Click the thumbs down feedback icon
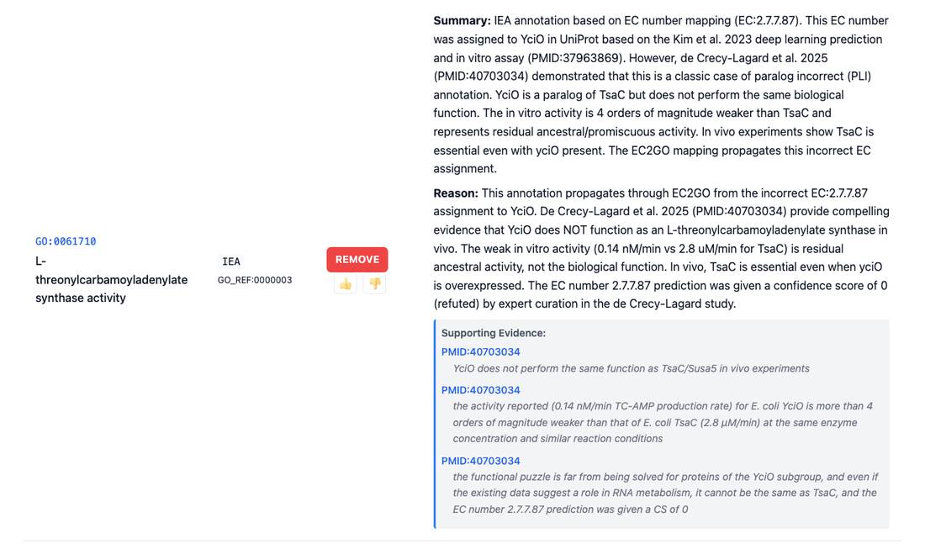The width and height of the screenshot is (925, 549). (374, 284)
